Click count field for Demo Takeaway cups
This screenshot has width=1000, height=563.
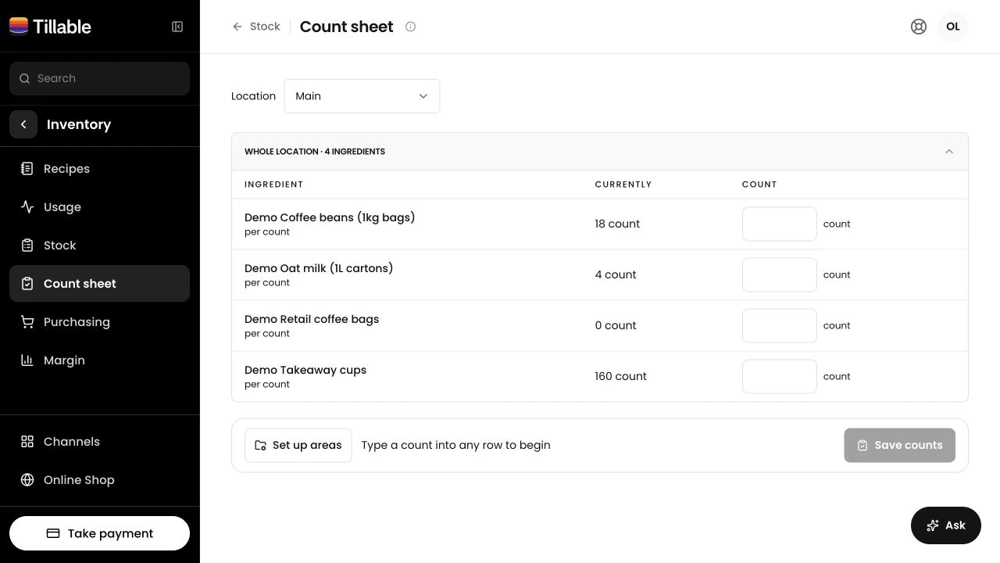(779, 377)
